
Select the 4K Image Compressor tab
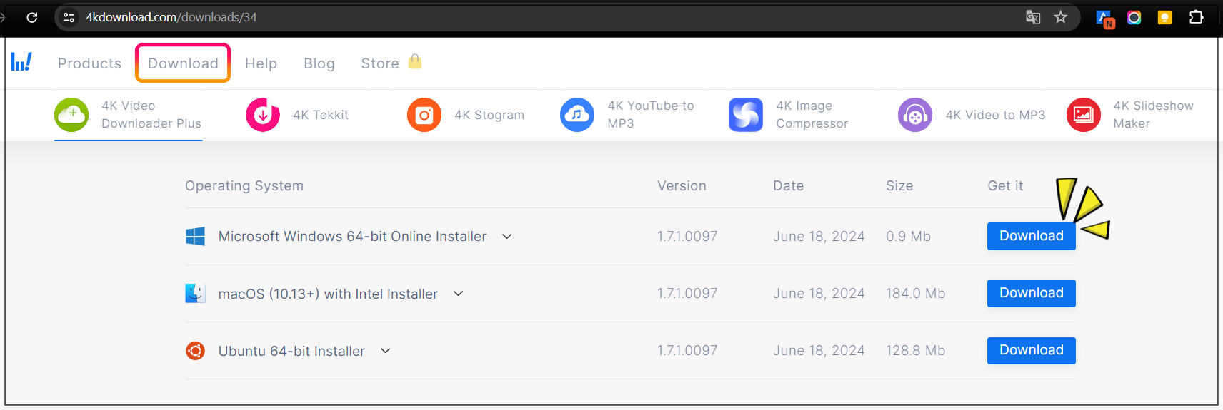(789, 115)
